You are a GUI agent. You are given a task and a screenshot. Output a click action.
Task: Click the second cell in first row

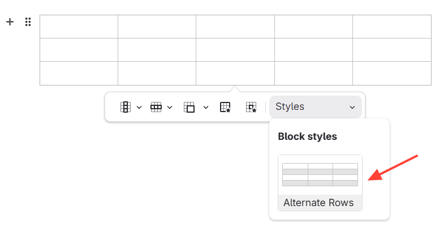[157, 27]
